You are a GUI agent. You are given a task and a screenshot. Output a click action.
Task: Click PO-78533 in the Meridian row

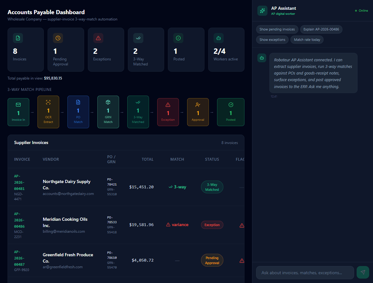coord(112,220)
